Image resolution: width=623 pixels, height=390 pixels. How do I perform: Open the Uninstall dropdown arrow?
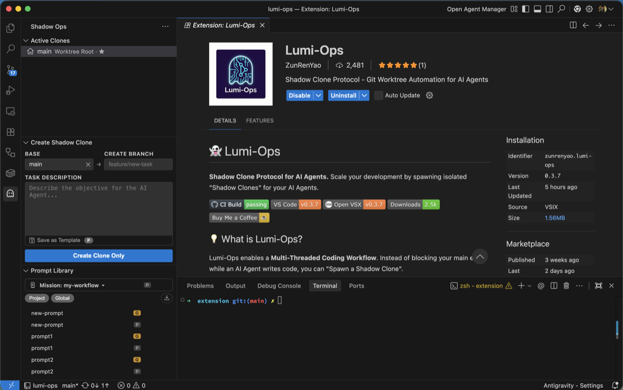click(x=363, y=95)
